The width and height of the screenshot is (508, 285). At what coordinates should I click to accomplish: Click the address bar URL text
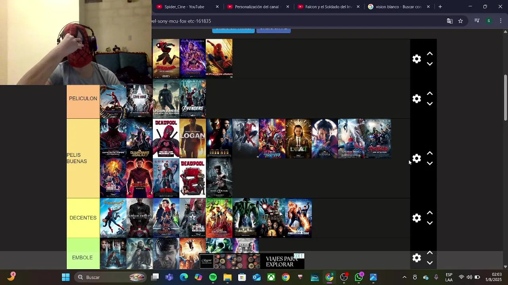181,21
